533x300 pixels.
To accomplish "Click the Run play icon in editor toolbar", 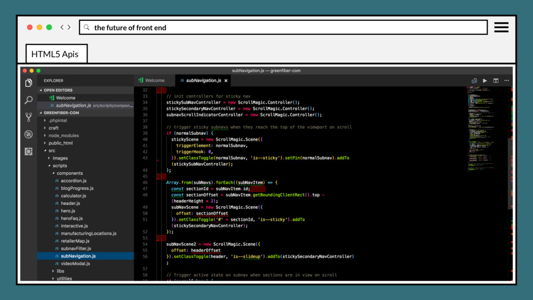I will pos(485,81).
